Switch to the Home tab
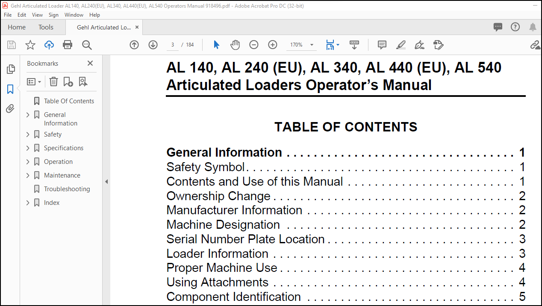This screenshot has height=306, width=542. pyautogui.click(x=17, y=27)
